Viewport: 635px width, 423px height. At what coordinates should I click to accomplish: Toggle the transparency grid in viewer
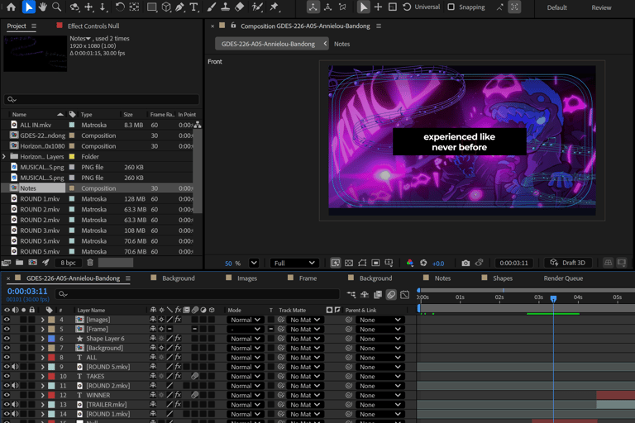point(349,263)
